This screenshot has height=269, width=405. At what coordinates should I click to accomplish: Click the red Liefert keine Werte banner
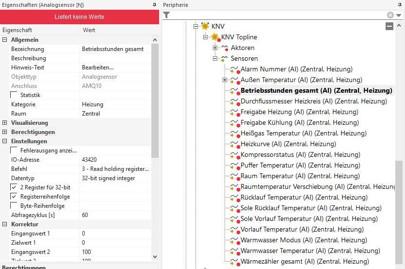80,17
